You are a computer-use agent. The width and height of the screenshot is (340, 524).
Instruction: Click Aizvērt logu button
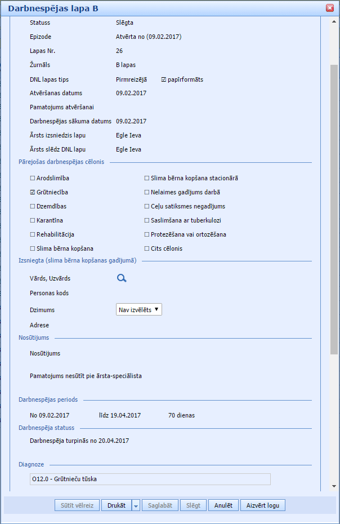263,505
